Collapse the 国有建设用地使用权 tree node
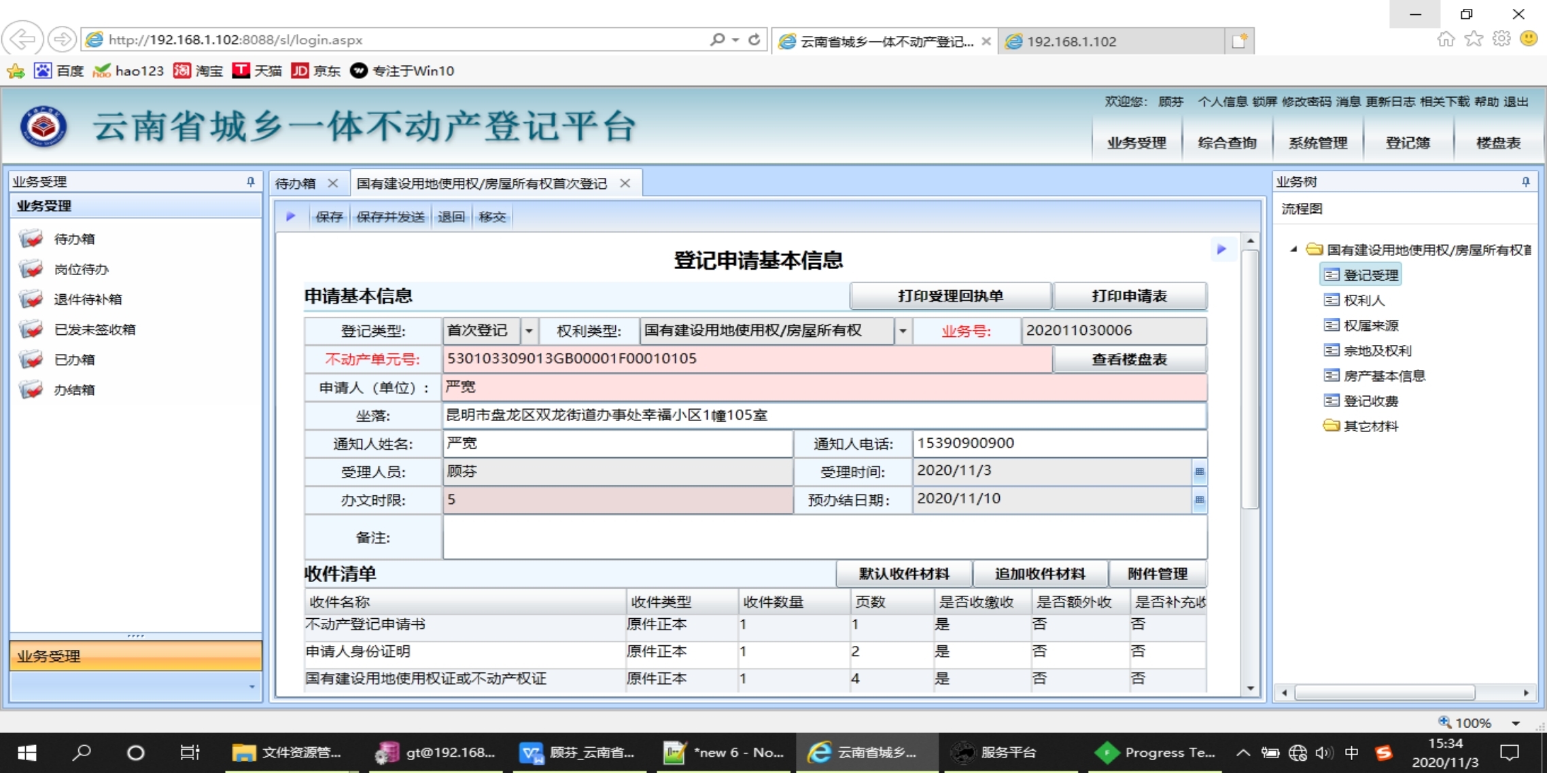 coord(1293,249)
